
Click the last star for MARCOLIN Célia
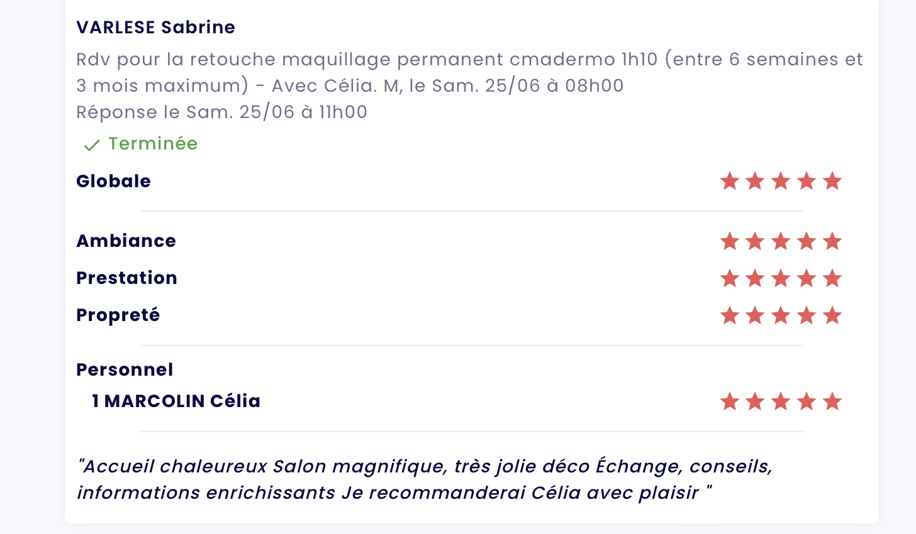point(832,401)
